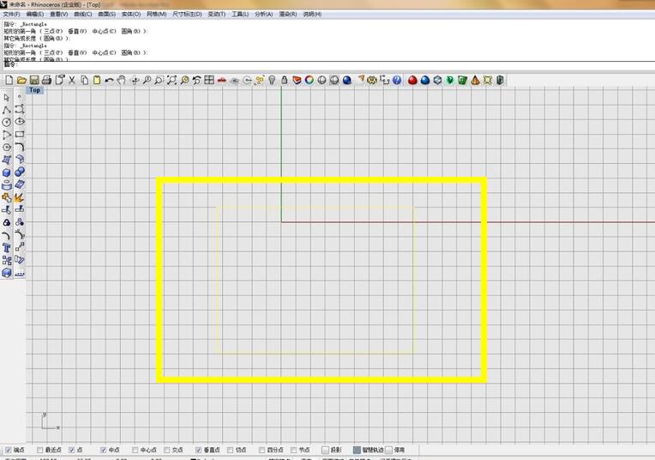This screenshot has height=460, width=655.
Task: Open the Top viewport title menu
Action: (x=34, y=89)
